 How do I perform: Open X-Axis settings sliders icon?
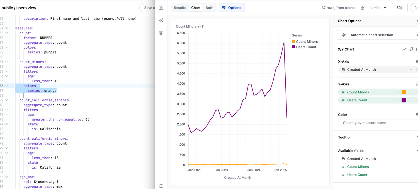coord(417,62)
